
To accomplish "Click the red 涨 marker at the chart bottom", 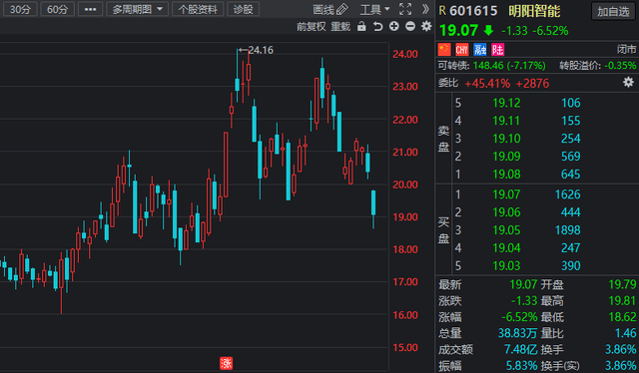I will [x=227, y=363].
